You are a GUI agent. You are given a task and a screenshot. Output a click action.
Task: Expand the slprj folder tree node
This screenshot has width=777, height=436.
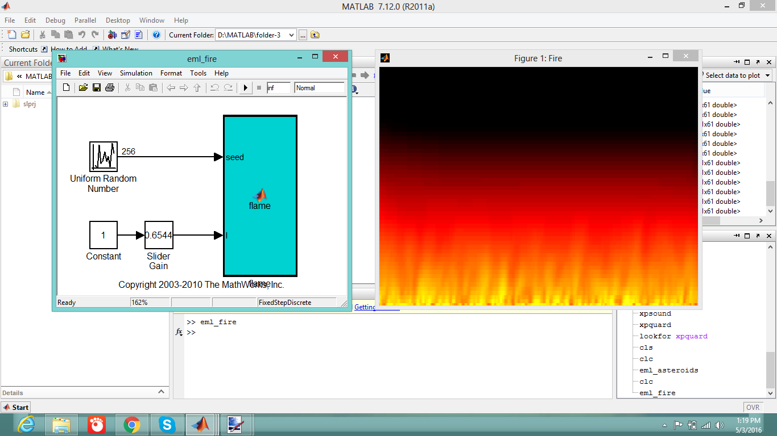pyautogui.click(x=6, y=104)
